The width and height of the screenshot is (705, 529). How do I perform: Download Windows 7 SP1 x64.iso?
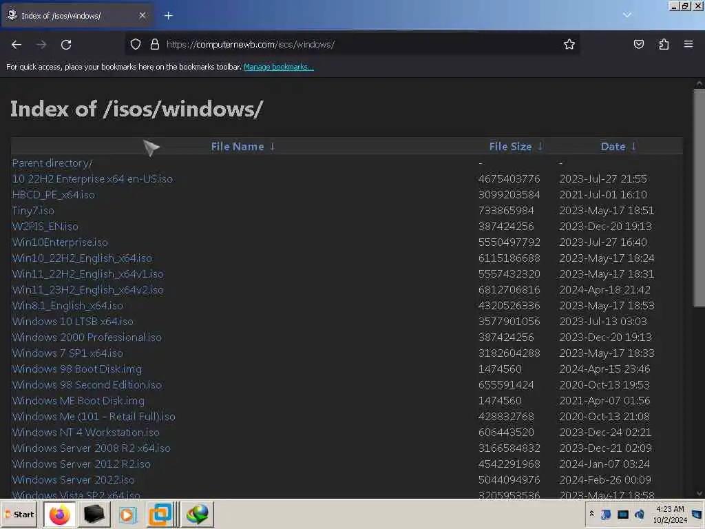(67, 353)
